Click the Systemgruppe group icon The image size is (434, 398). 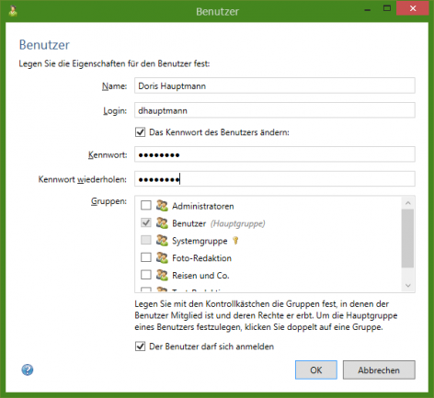pos(162,241)
